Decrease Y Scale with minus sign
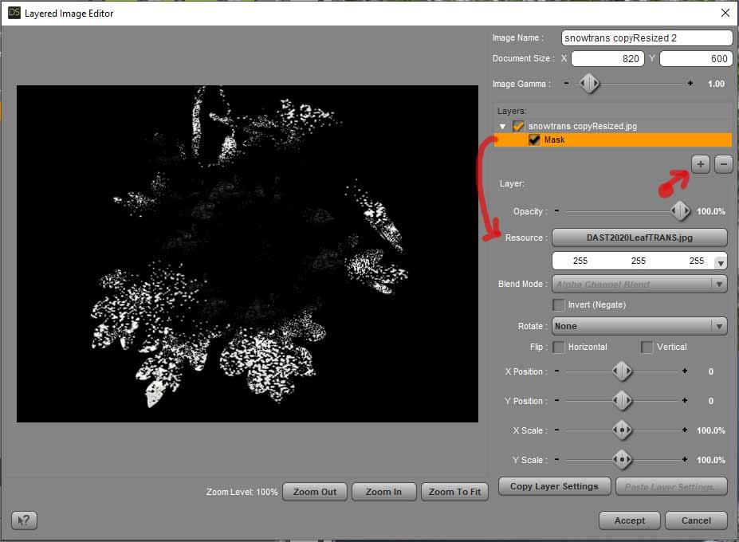Viewport: 739px width, 542px height. pyautogui.click(x=556, y=459)
